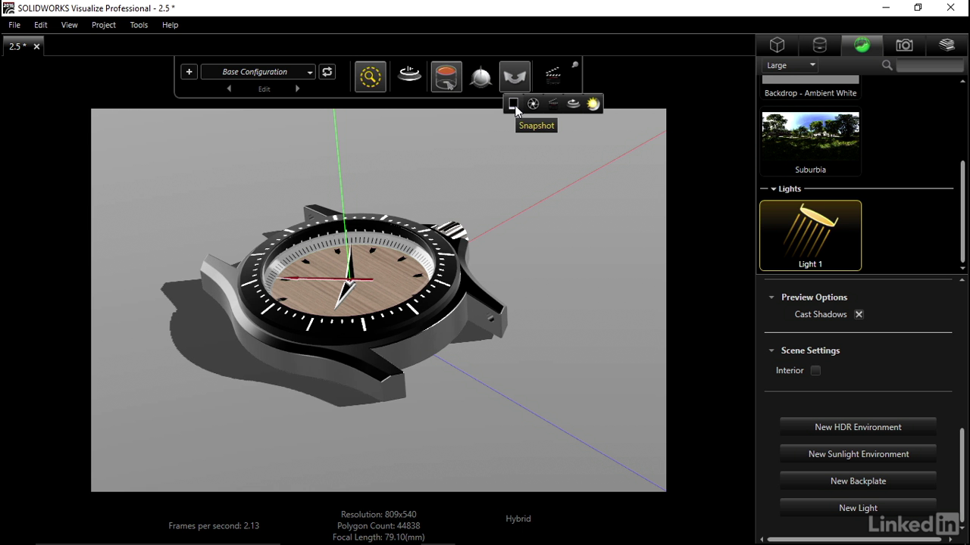Click the Focal Length: 79.10(mm) readout
970x545 pixels.
(x=378, y=537)
